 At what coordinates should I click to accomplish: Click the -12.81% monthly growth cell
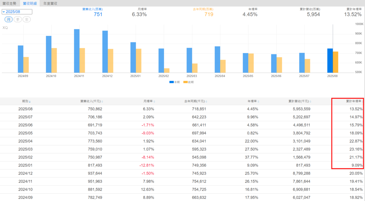[146, 165]
